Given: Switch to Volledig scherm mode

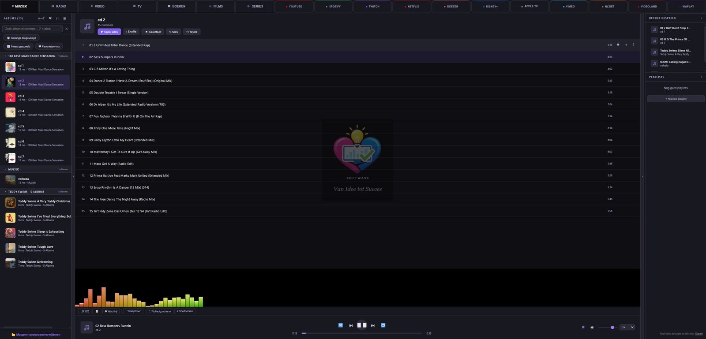Looking at the screenshot, I should pyautogui.click(x=160, y=311).
